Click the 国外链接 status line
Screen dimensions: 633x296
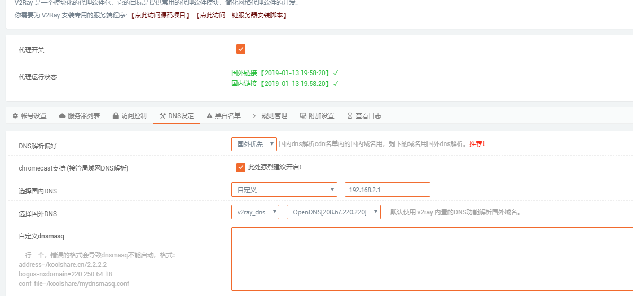[285, 73]
